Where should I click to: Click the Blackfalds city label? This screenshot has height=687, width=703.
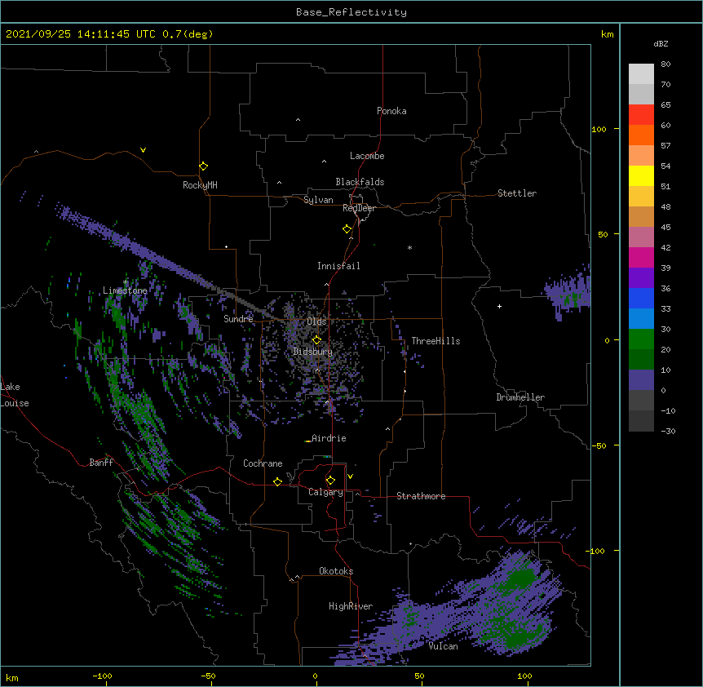(360, 182)
